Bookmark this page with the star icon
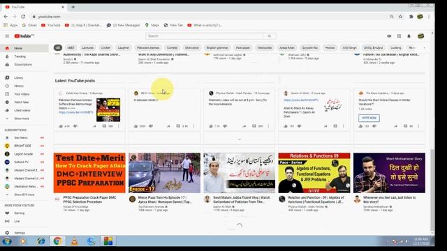Viewport: 447px width, 251px height. [400, 17]
